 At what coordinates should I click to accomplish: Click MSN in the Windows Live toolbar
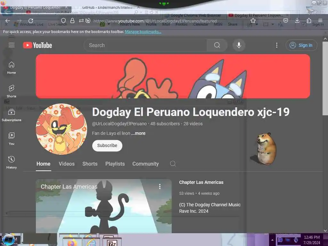pos(218,24)
